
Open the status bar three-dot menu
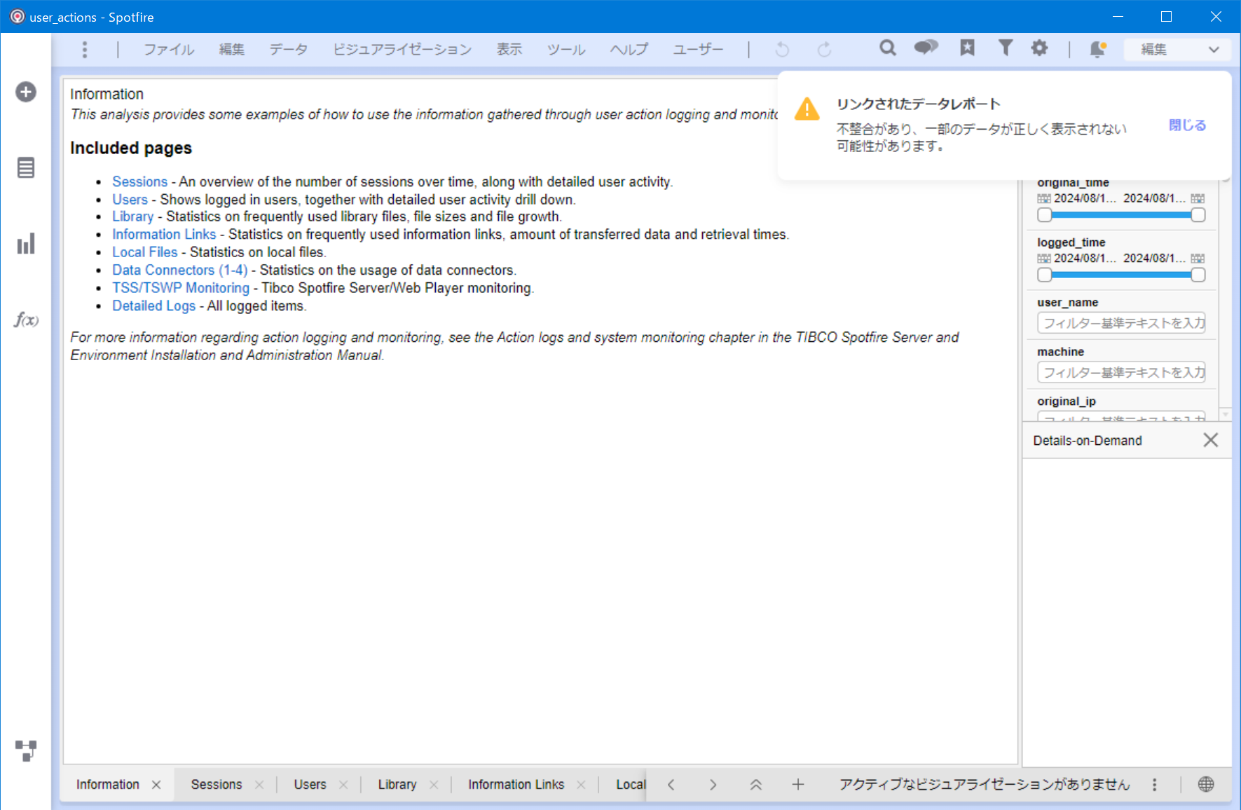tap(1155, 785)
